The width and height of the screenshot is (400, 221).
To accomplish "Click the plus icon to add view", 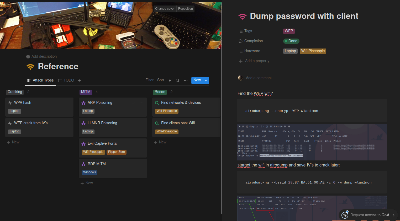I will [79, 80].
